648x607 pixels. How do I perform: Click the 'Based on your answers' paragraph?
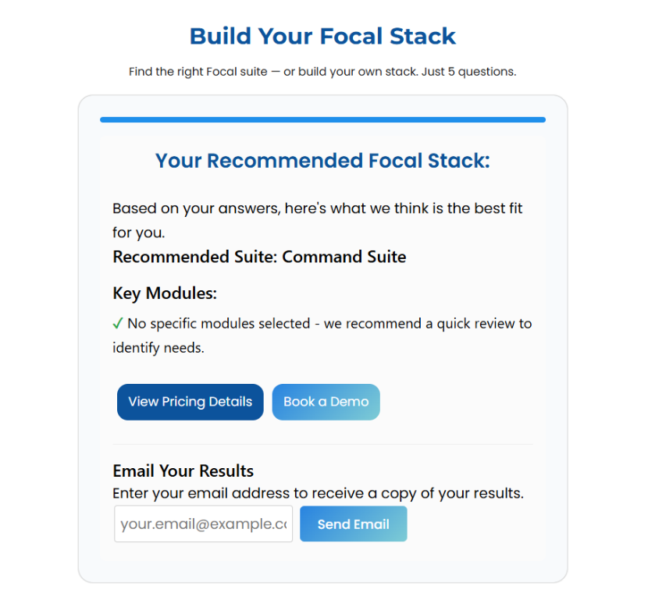click(318, 209)
